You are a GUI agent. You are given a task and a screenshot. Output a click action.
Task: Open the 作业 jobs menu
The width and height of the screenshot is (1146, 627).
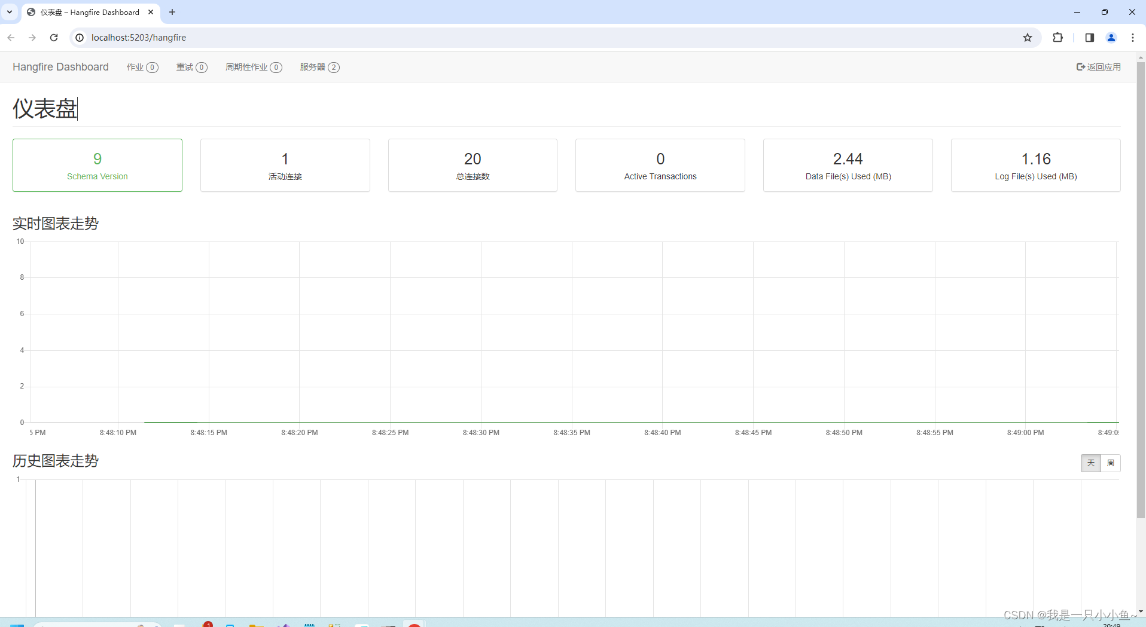(x=142, y=67)
